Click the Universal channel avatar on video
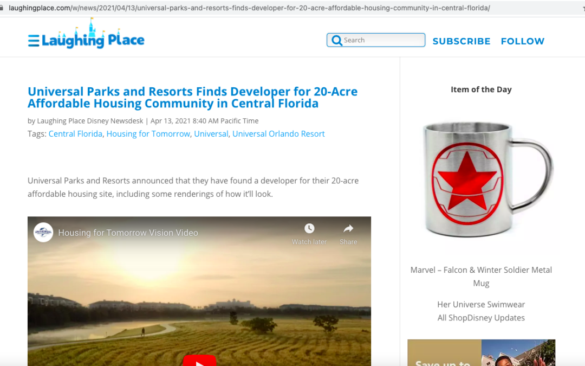Viewport: 585px width, 366px height. 43,232
